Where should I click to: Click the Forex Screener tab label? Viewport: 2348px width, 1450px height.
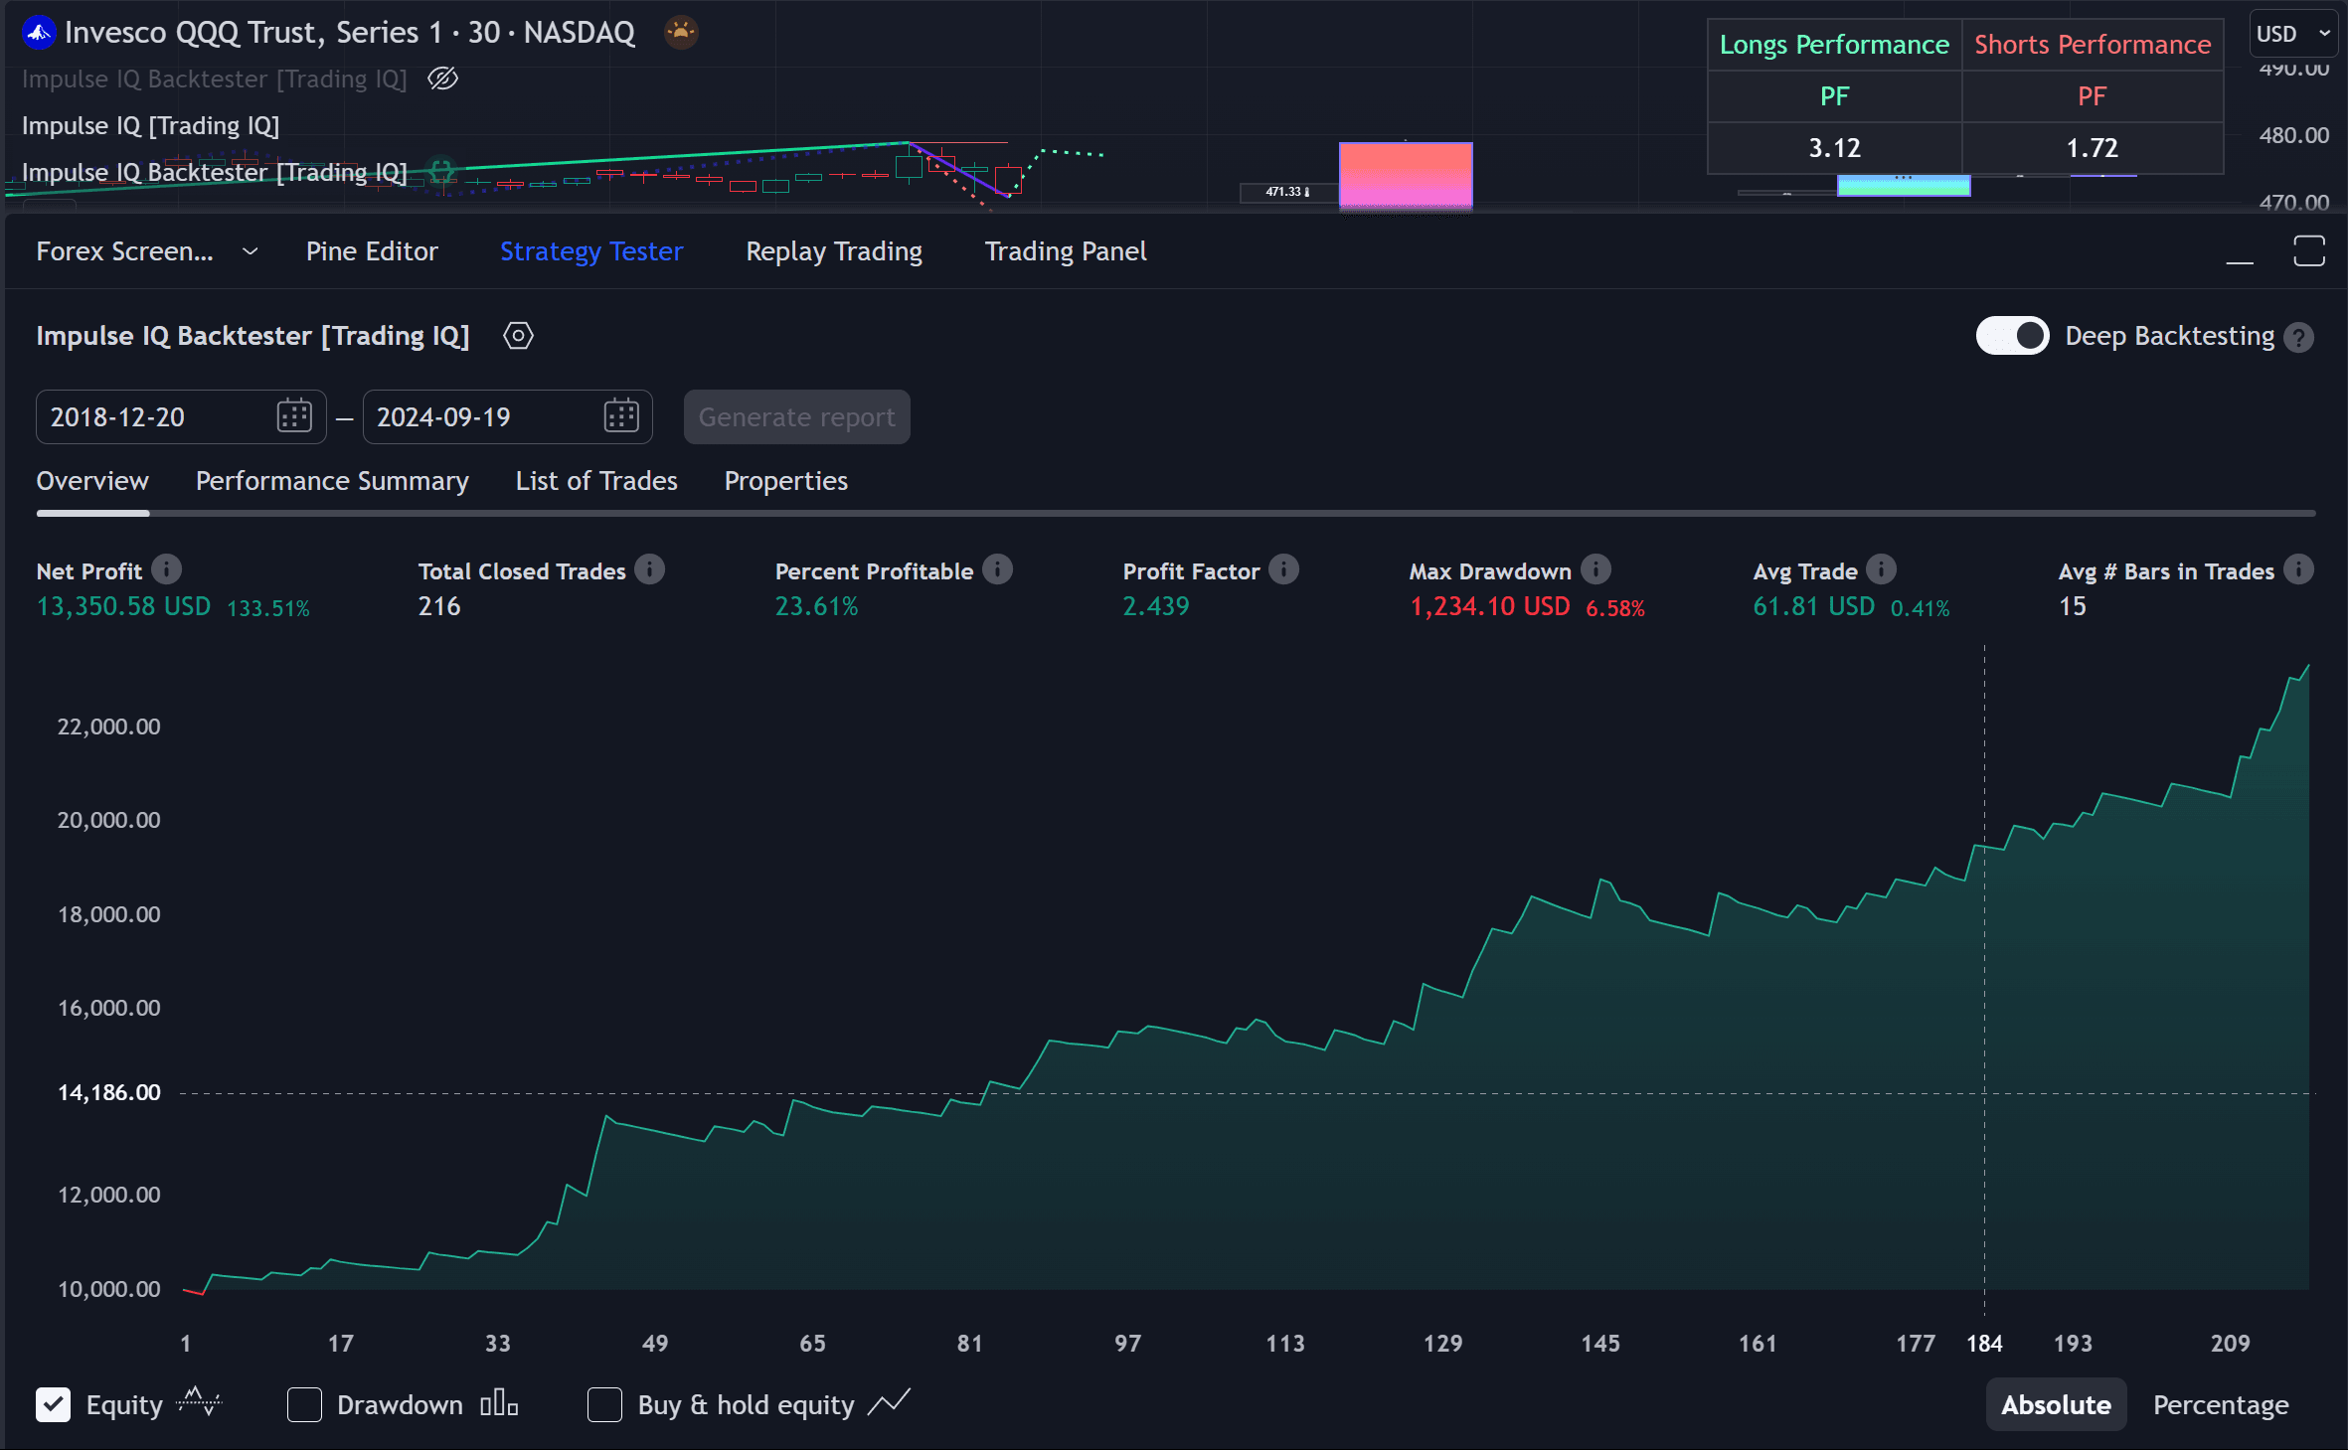pyautogui.click(x=124, y=251)
